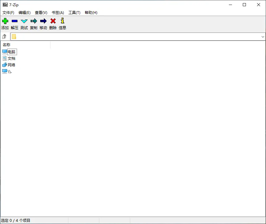
Task: Click the blue Extract (解压) toolbar icon
Action: 15,21
